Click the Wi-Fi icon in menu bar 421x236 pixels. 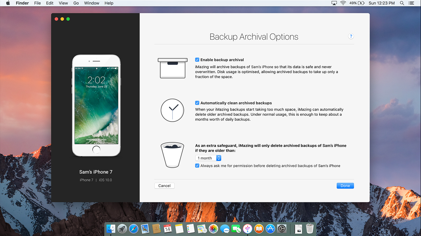(343, 3)
